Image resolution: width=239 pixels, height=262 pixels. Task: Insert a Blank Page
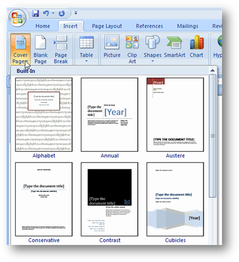pos(41,49)
